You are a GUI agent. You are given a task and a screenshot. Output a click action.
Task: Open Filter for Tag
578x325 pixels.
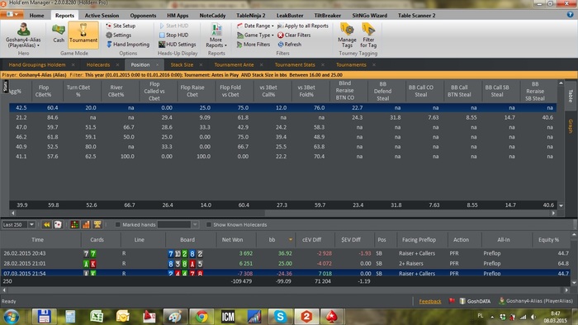point(368,35)
